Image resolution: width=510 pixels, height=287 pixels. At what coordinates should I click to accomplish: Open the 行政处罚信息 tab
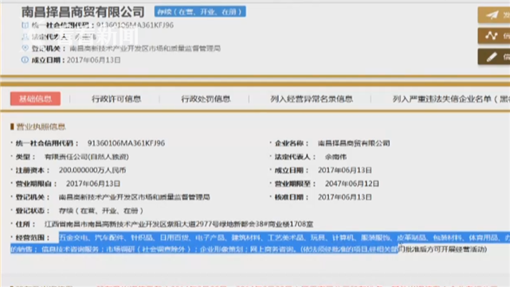click(206, 99)
